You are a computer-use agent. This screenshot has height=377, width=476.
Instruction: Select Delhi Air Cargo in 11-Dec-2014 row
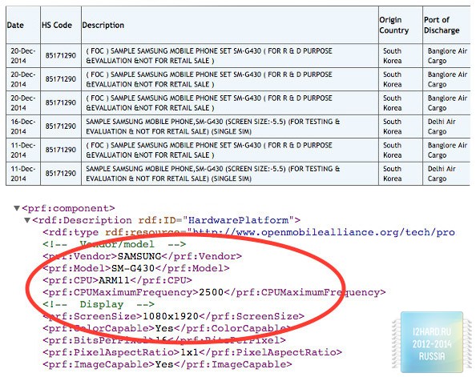446,174
